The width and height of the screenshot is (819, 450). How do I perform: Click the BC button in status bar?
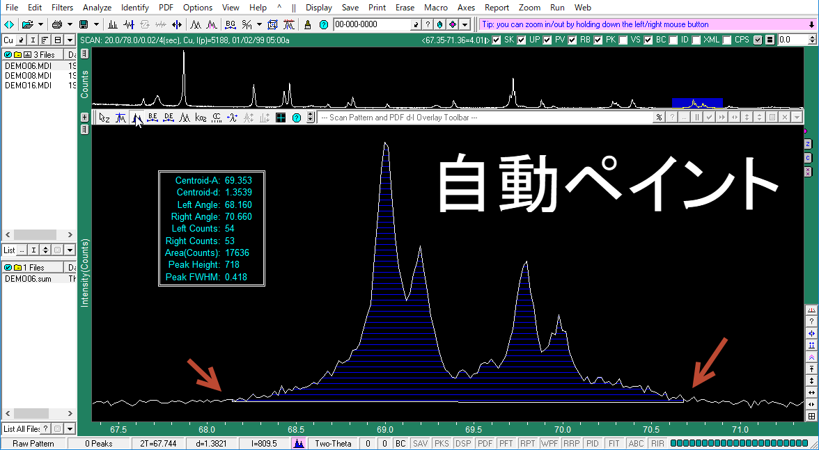[x=400, y=444]
